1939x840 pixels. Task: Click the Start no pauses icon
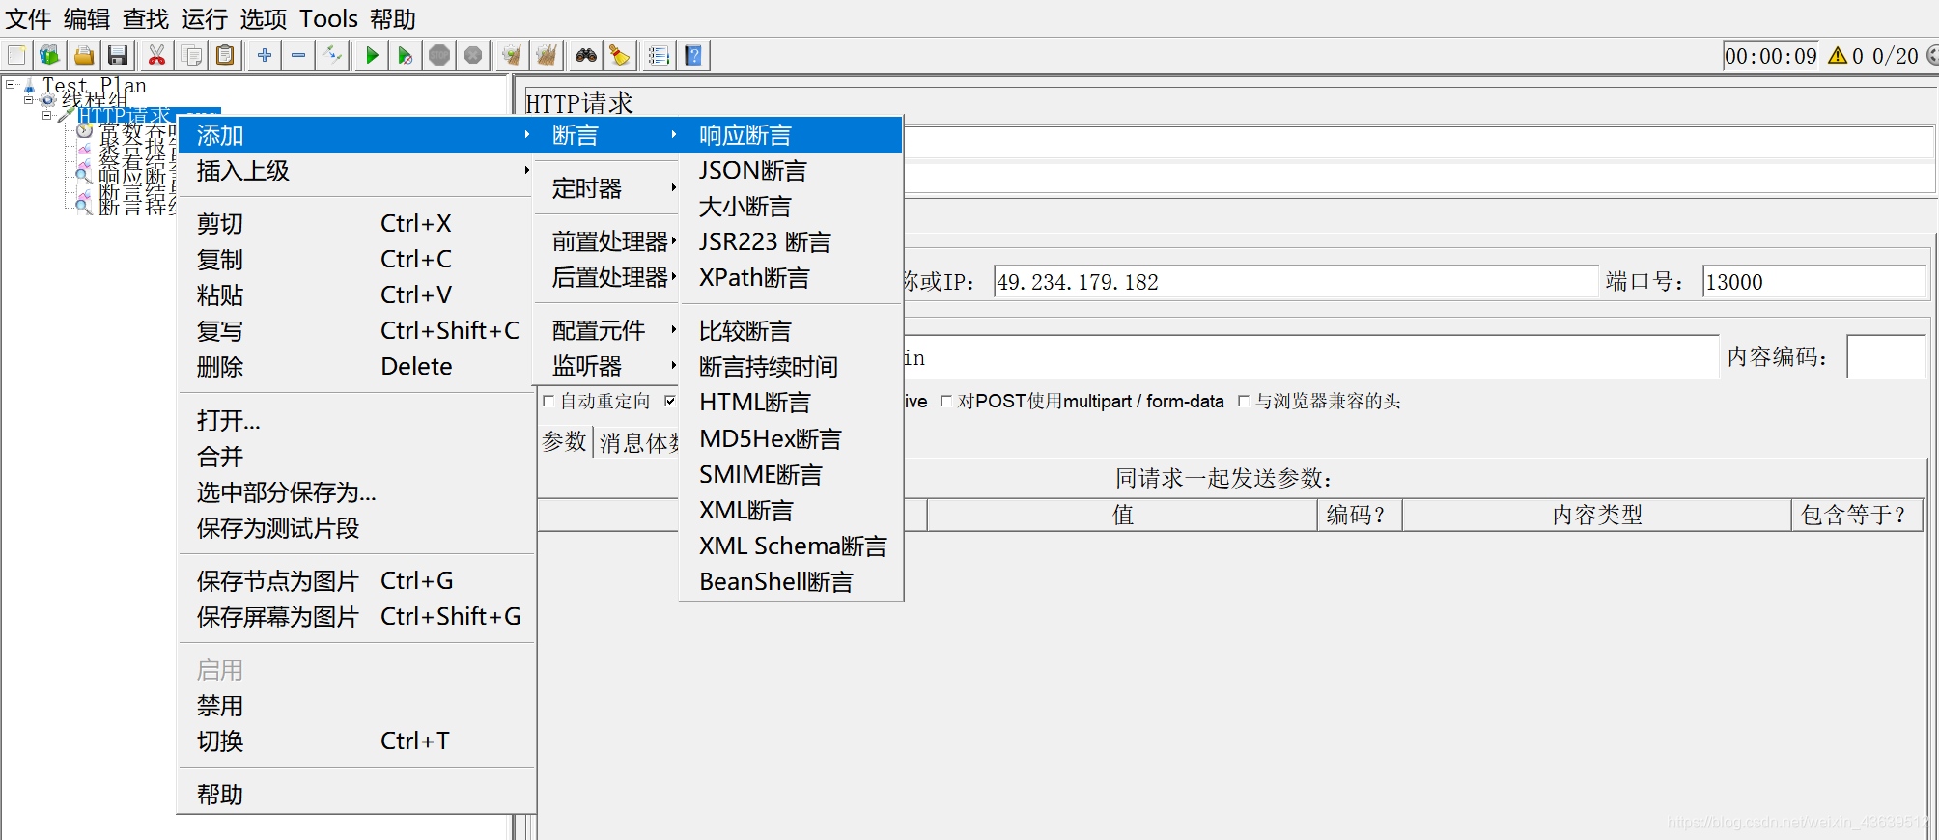coord(406,55)
